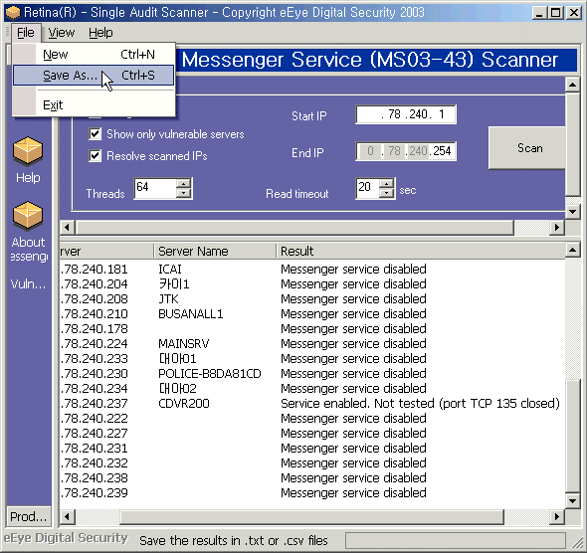Click the results vertical scrollbar thumb
Image resolution: width=587 pixels, height=553 pixels.
point(573,436)
